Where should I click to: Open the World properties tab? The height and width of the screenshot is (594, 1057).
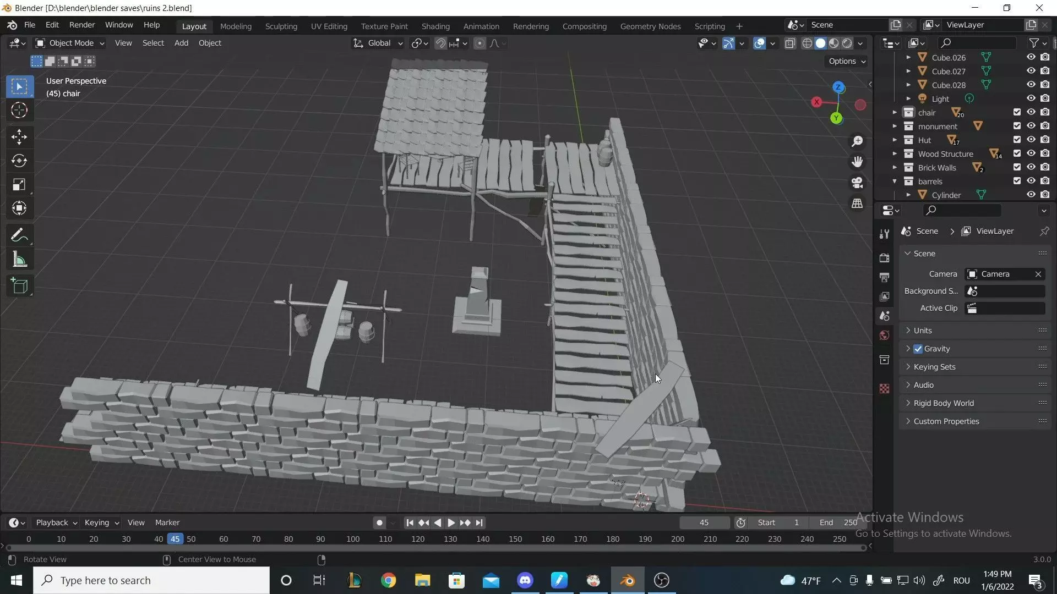tap(884, 335)
